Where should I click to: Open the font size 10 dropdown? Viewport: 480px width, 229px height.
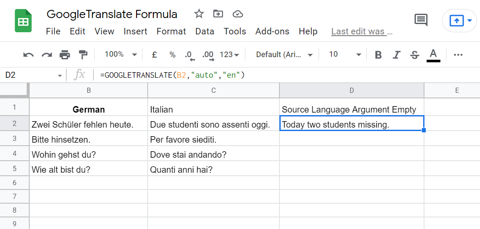[345, 55]
